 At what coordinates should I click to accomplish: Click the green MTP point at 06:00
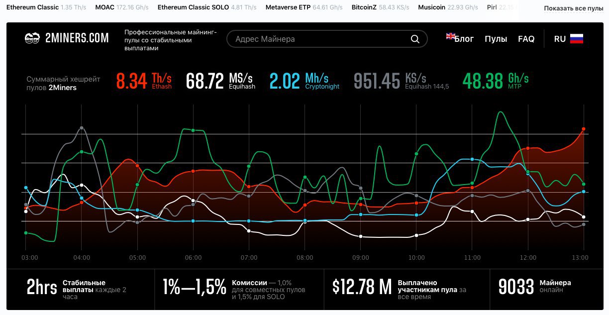[x=193, y=130]
